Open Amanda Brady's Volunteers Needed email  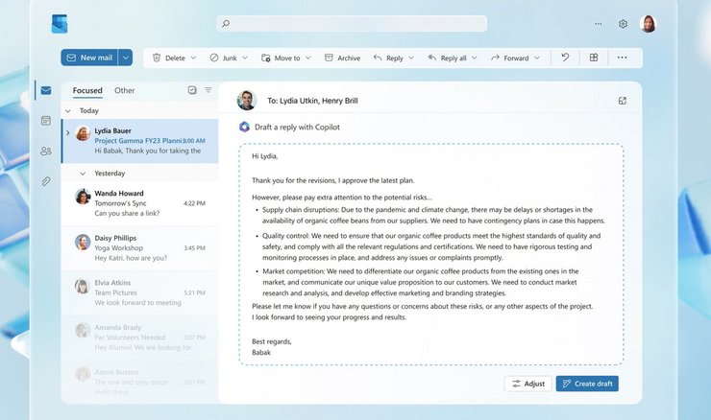coord(140,338)
